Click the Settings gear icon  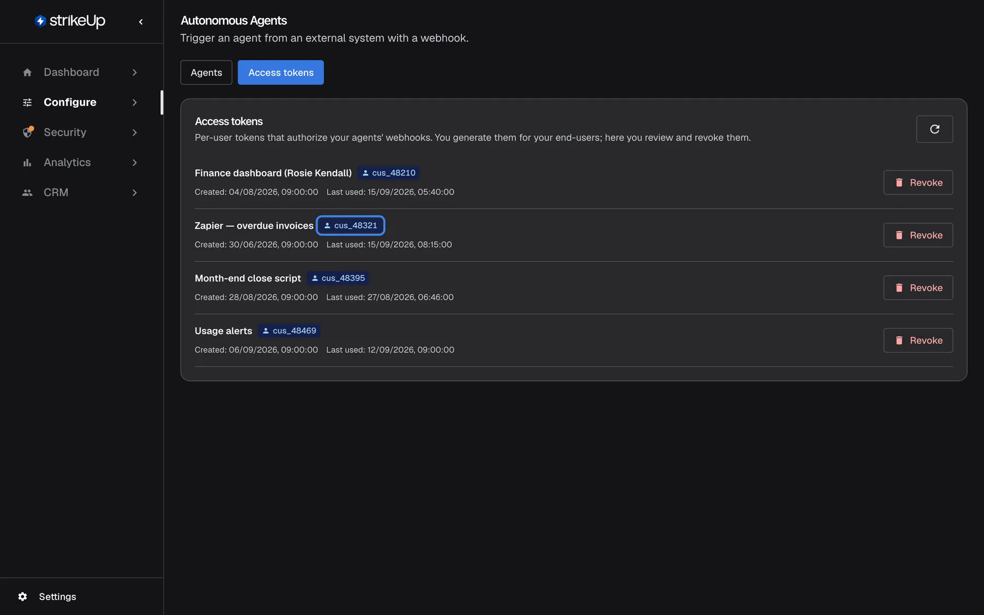(22, 596)
